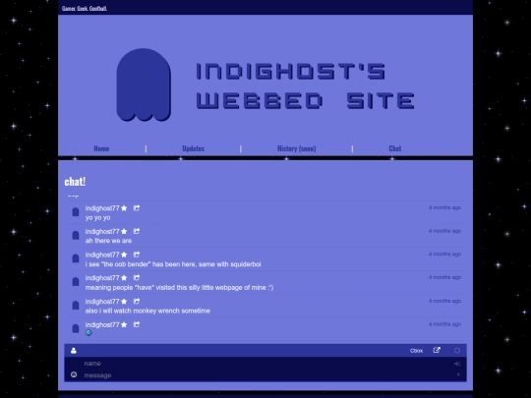
Task: Click star badge on 'ah there we are' post
Action: [124, 232]
